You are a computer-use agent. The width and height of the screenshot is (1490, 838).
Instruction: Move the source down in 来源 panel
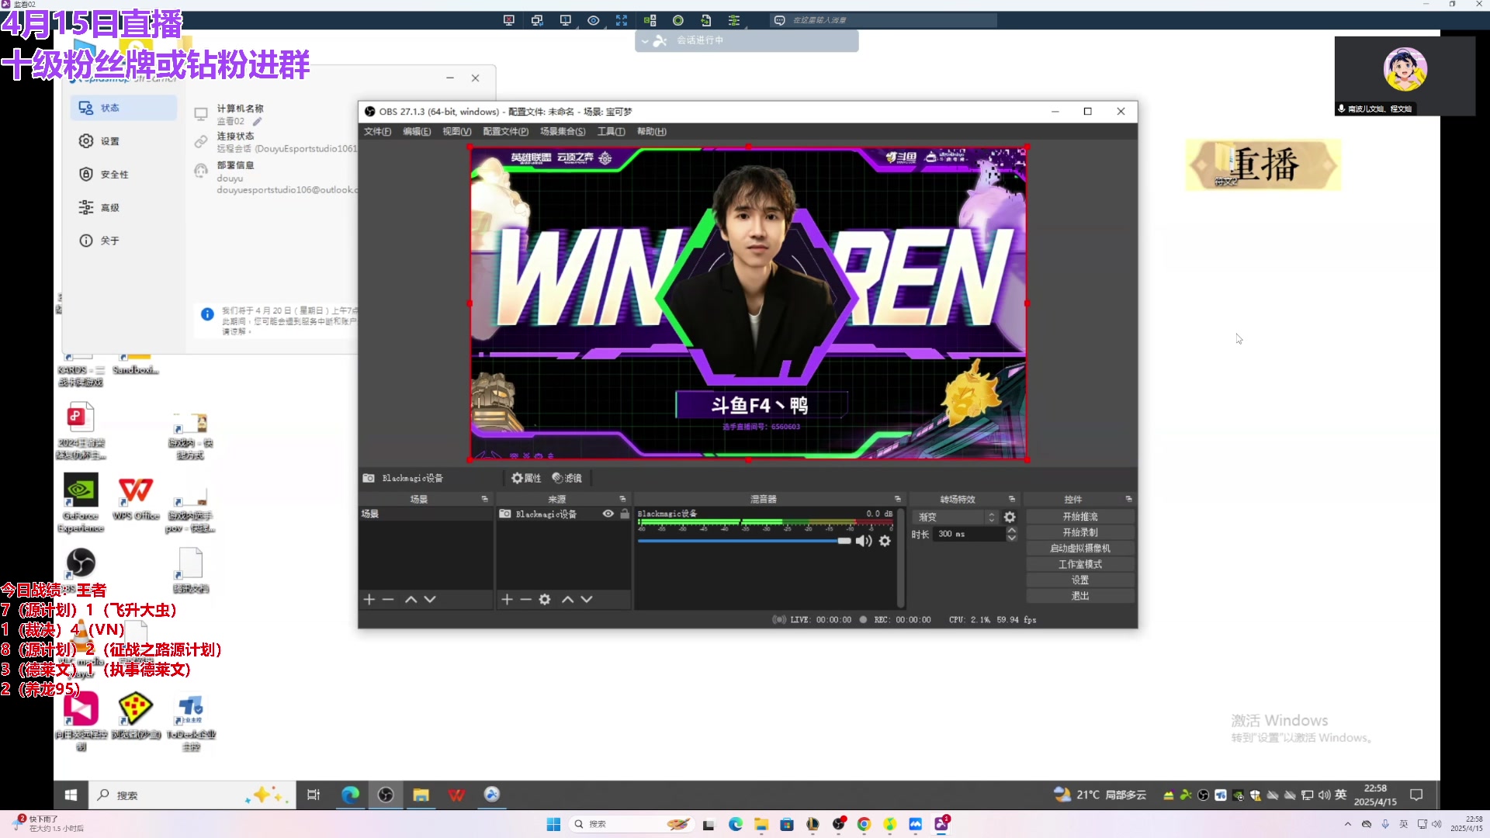click(x=587, y=599)
